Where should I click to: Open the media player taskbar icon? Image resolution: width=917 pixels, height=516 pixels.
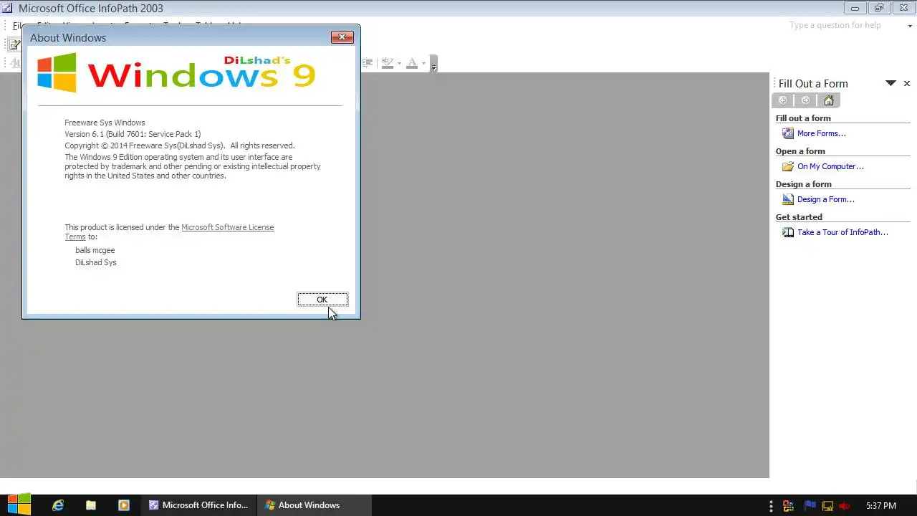[x=124, y=505]
